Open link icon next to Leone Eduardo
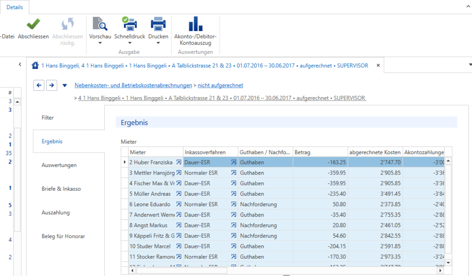Screen dimensions: 472x276 pyautogui.click(x=179, y=204)
